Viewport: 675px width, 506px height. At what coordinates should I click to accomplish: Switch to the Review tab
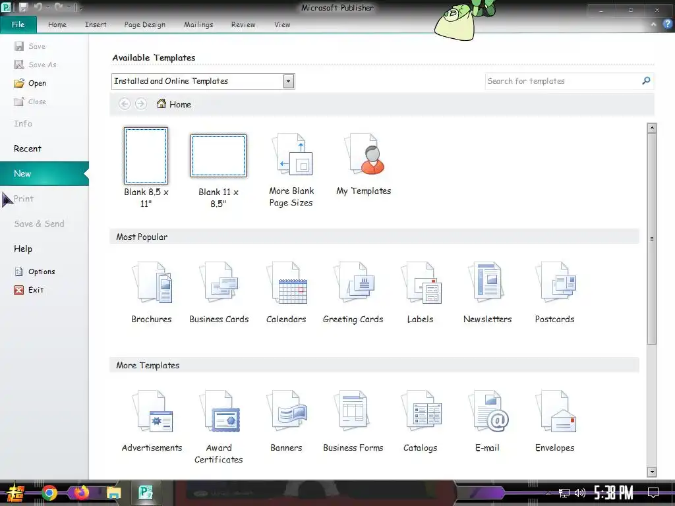pos(243,24)
